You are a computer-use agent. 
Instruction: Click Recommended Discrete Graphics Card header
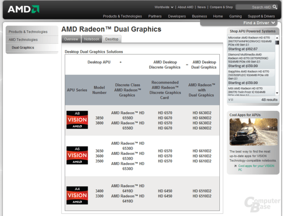(165, 90)
